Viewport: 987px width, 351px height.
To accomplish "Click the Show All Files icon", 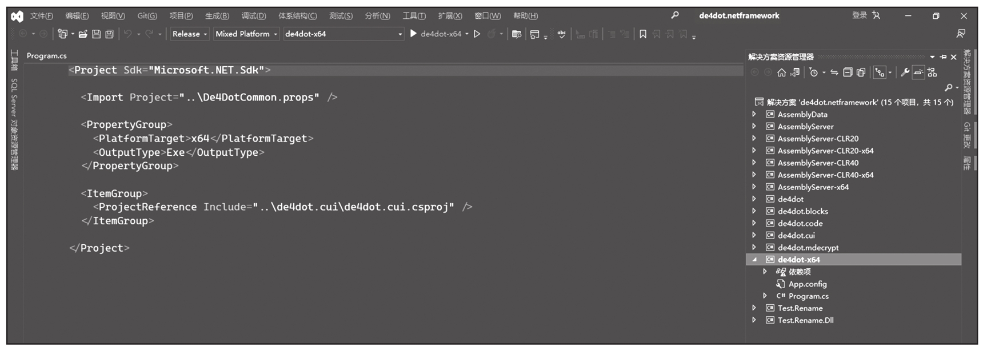I will pyautogui.click(x=861, y=72).
